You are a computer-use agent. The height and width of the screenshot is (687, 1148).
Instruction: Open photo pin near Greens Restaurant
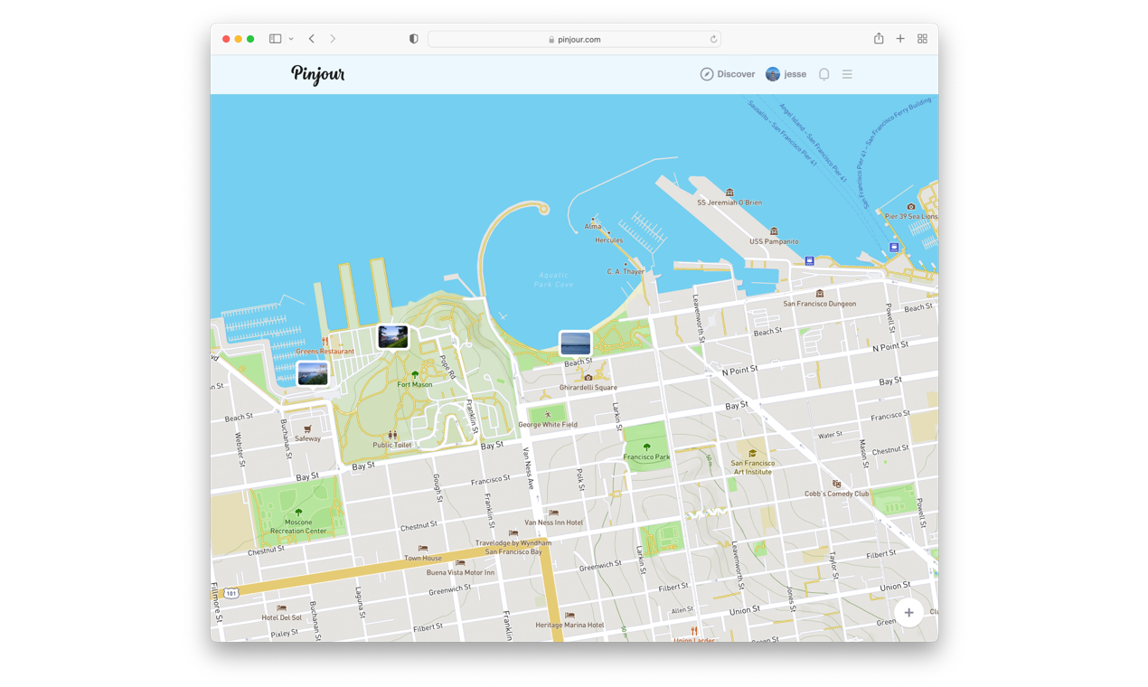coord(313,373)
